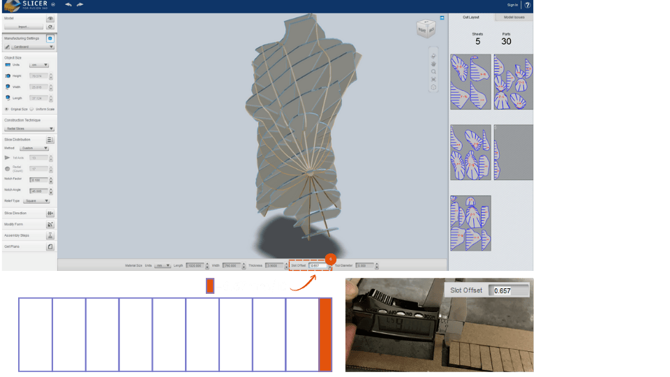
Task: Click the Get Plans export icon
Action: point(50,246)
